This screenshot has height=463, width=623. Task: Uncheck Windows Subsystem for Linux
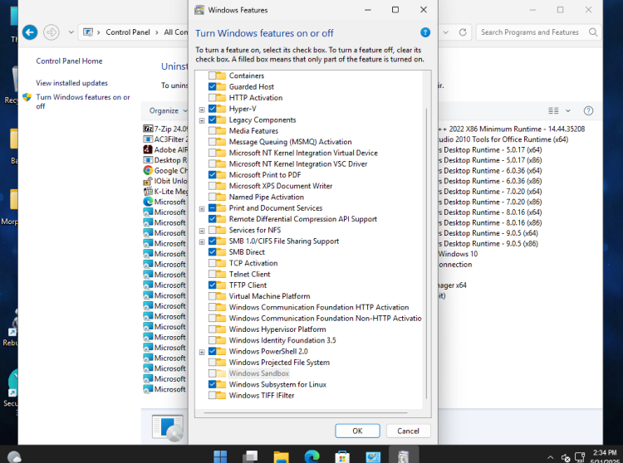click(212, 384)
